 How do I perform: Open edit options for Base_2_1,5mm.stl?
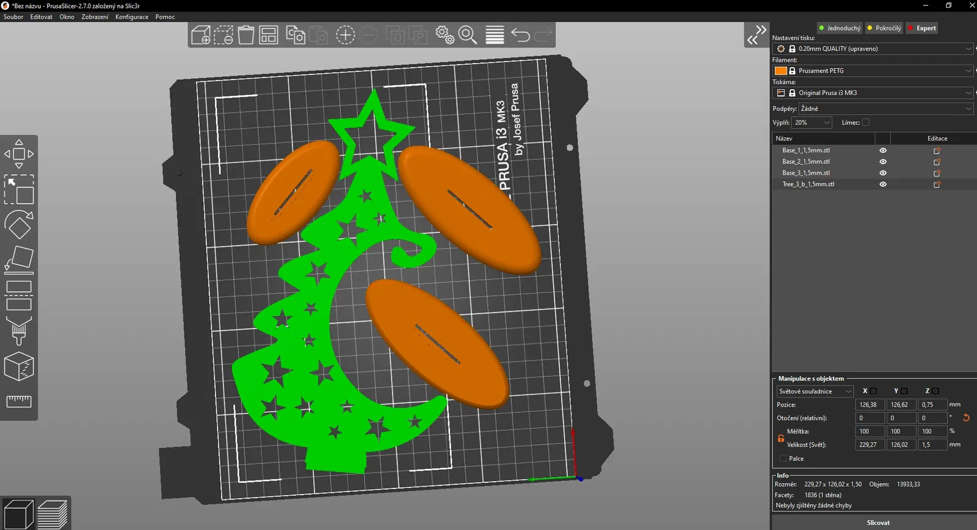937,162
